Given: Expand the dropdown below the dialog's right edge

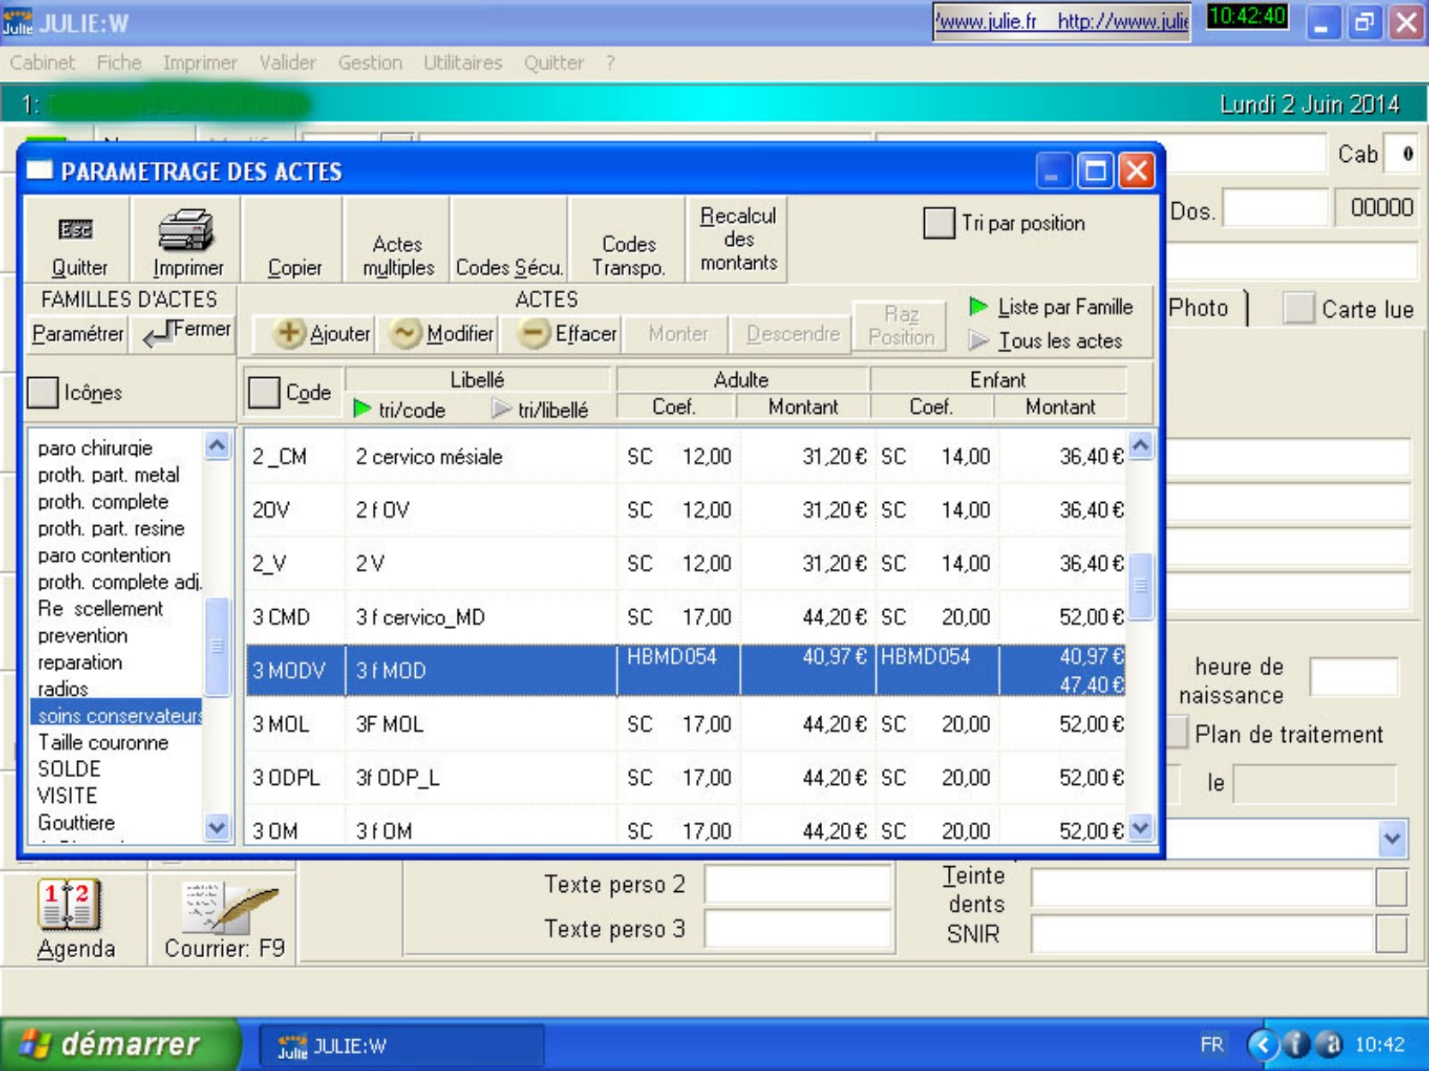Looking at the screenshot, I should point(1391,839).
